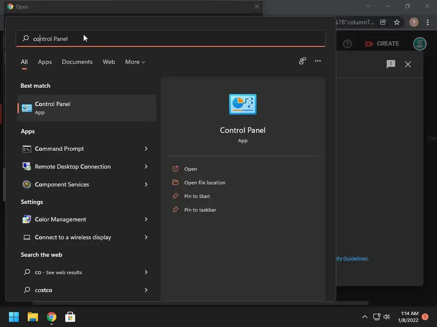
Task: Open Control Panel best match result
Action: 87,108
